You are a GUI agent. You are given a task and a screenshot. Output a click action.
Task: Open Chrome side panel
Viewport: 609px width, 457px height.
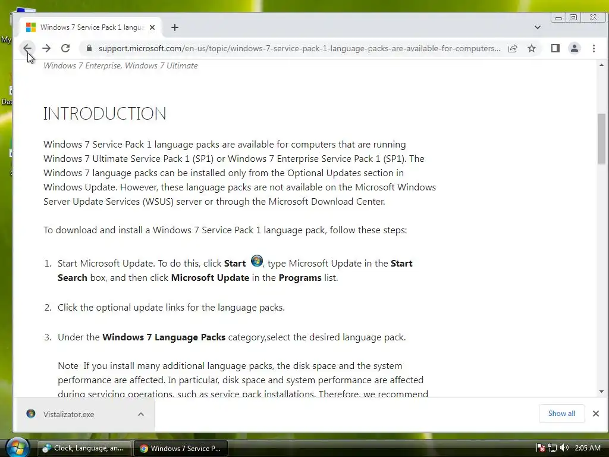[x=555, y=48]
